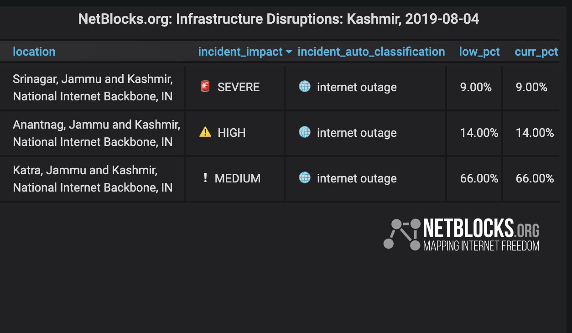Screen dimensions: 572x333
Task: Click the 9.00% low_pct value for Srinagar
Action: click(x=476, y=87)
